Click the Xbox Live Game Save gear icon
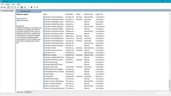 pyautogui.click(x=44, y=86)
